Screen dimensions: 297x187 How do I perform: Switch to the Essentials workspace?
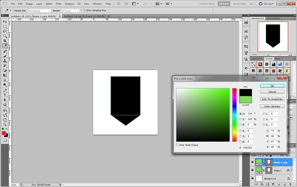coord(207,4)
